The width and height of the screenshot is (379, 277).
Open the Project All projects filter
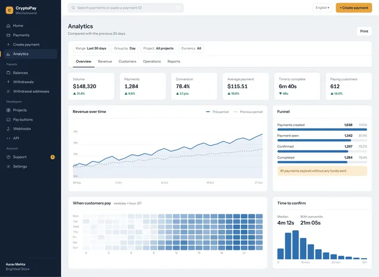(158, 49)
